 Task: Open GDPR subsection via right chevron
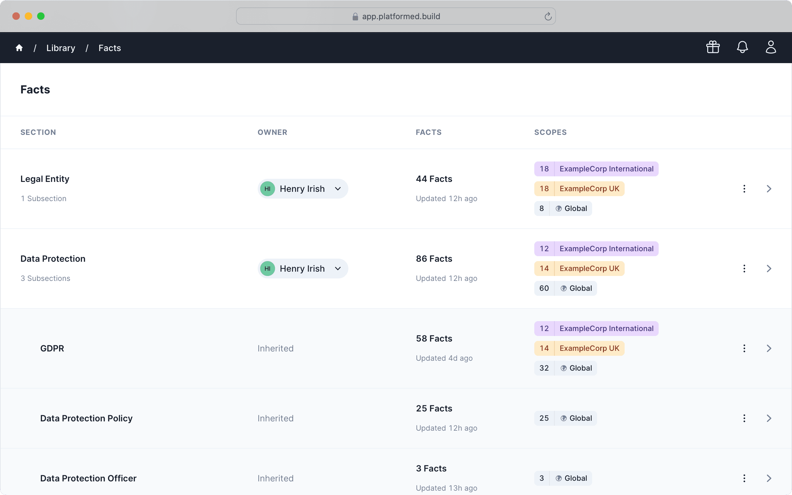[x=769, y=348]
